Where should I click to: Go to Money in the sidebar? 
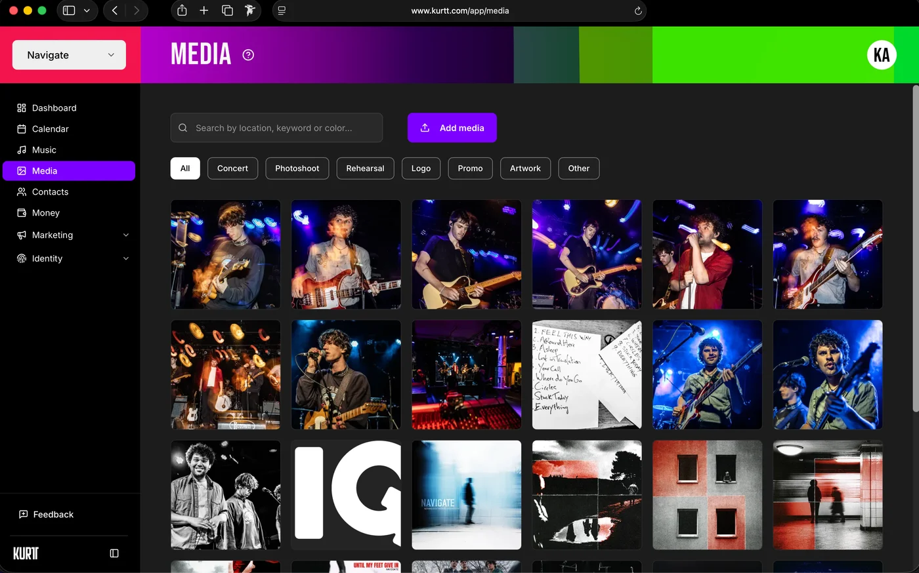pyautogui.click(x=69, y=213)
